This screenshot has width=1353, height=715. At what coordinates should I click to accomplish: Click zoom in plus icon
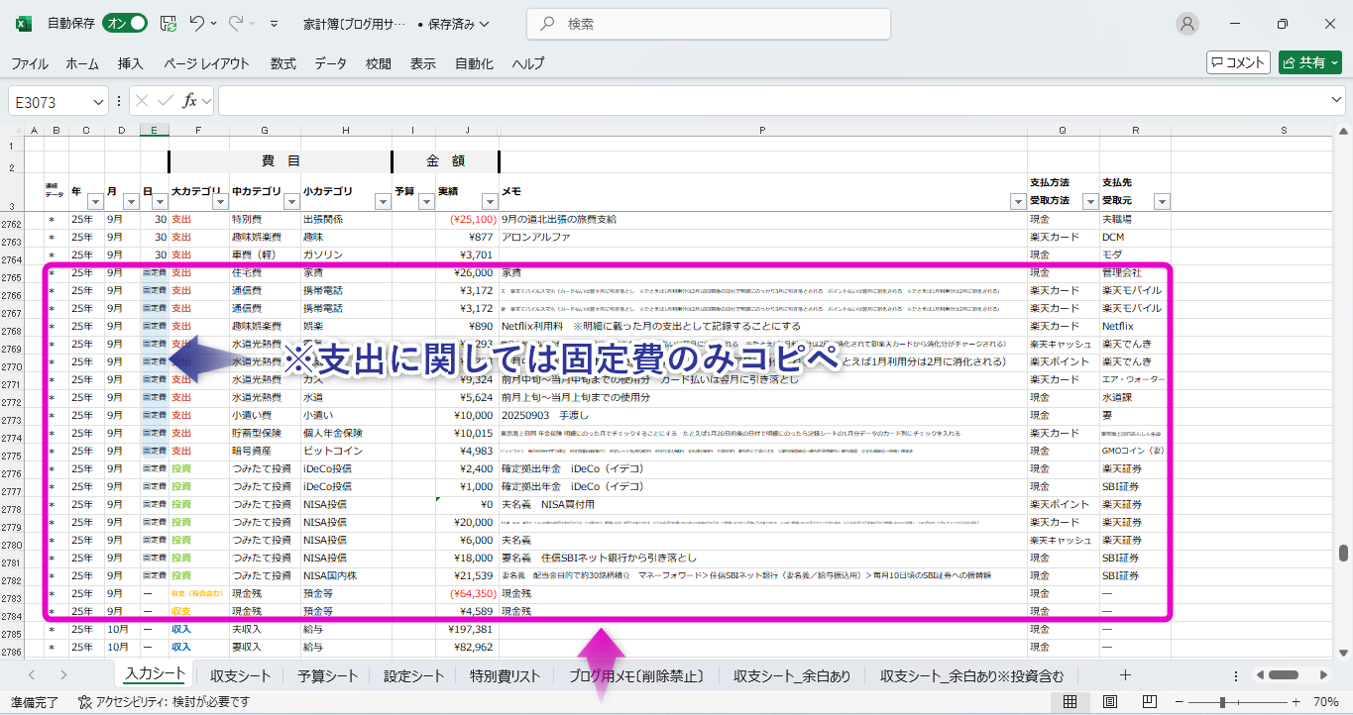coord(1296,702)
